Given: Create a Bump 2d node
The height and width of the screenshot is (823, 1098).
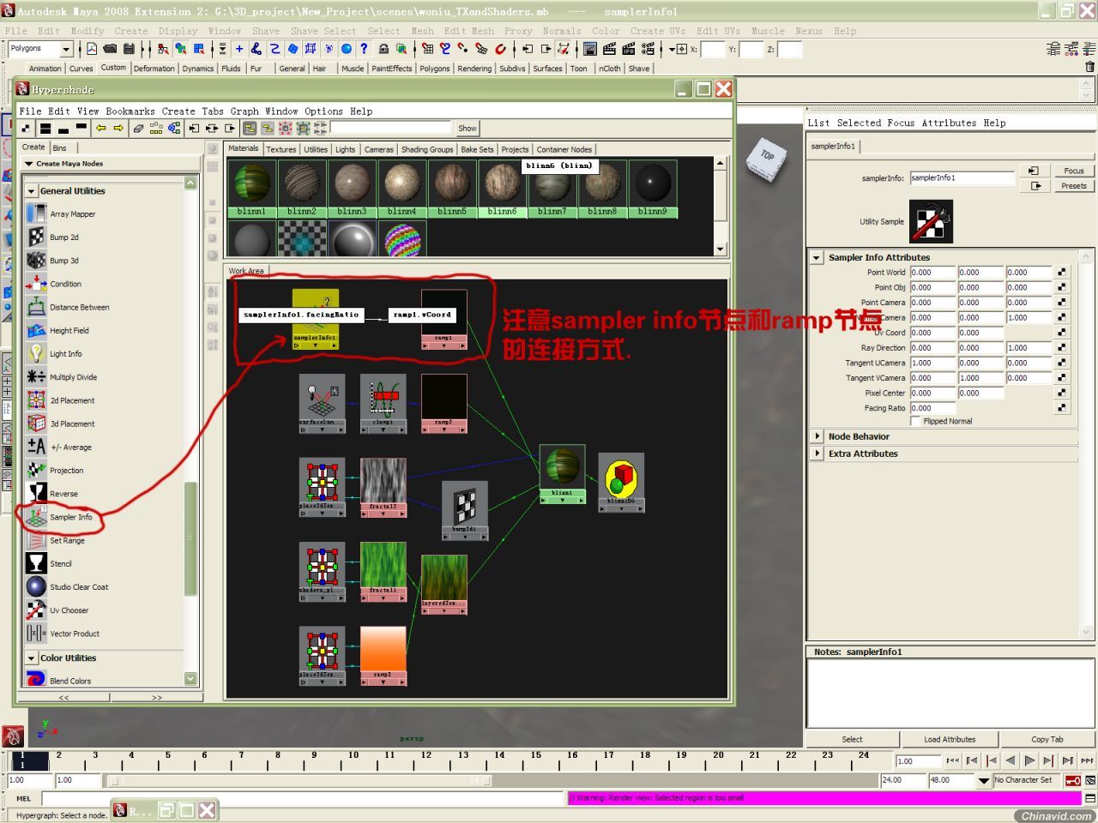Looking at the screenshot, I should pyautogui.click(x=53, y=237).
